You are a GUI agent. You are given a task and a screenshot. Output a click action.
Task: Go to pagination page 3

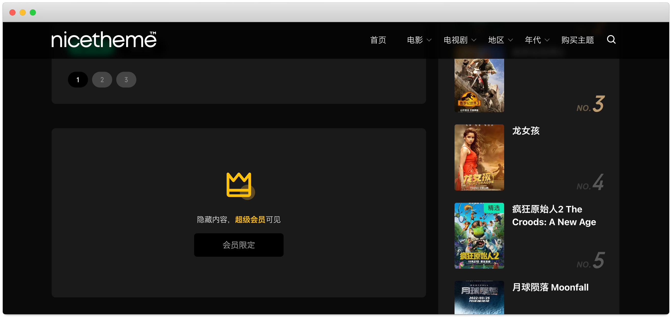click(x=126, y=80)
